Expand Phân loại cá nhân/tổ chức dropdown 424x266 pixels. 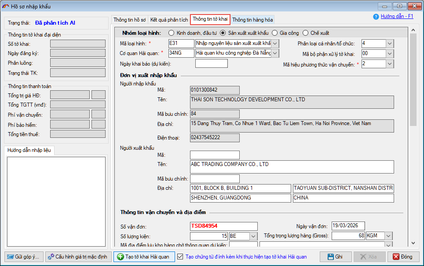[390, 43]
